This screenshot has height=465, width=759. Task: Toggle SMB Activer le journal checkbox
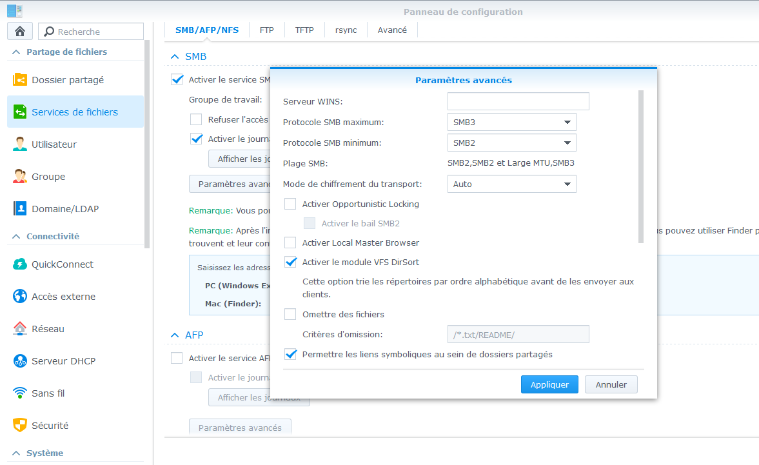196,139
